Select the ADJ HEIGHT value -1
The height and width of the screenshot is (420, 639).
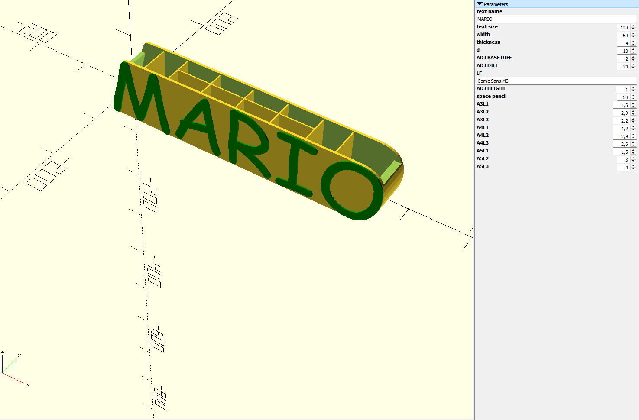623,90
